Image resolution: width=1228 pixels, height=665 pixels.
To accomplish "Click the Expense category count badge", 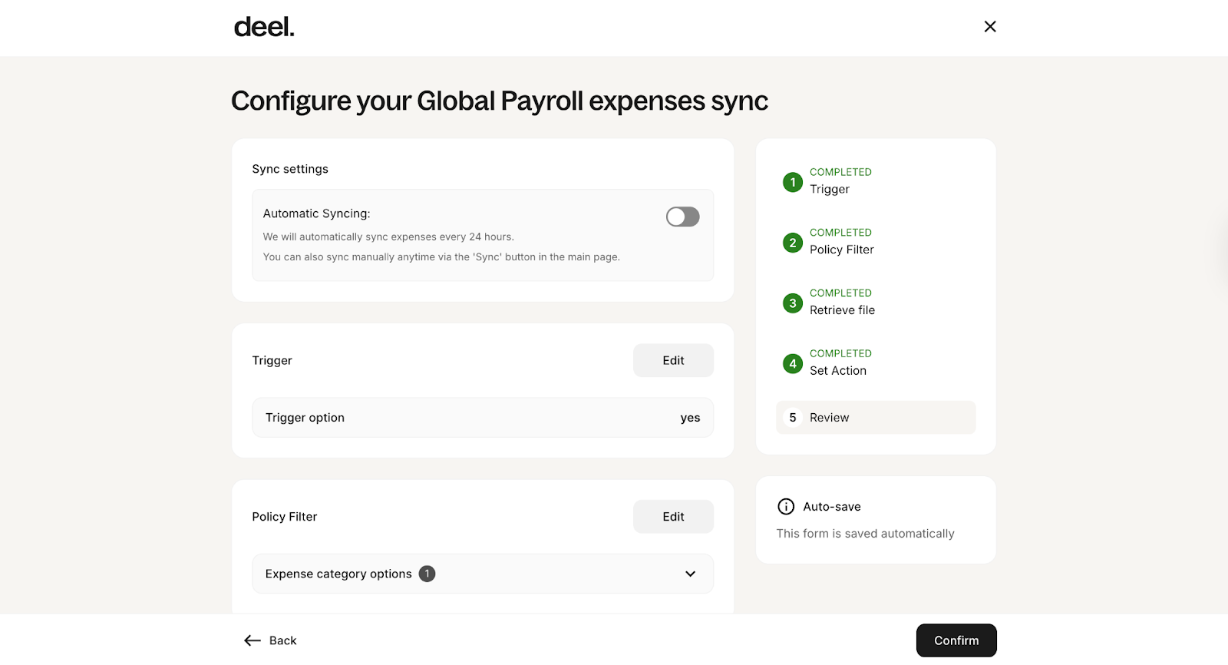I will pyautogui.click(x=427, y=574).
